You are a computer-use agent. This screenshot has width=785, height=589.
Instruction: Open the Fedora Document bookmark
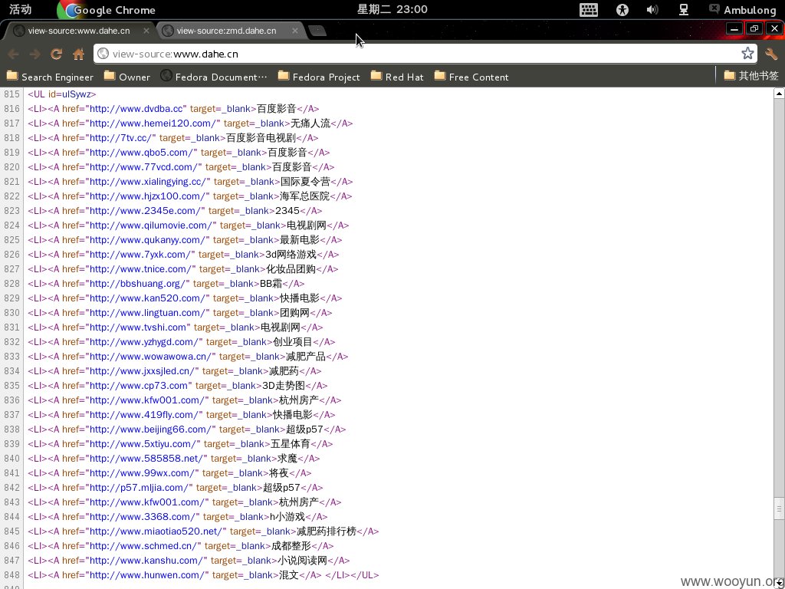point(214,77)
